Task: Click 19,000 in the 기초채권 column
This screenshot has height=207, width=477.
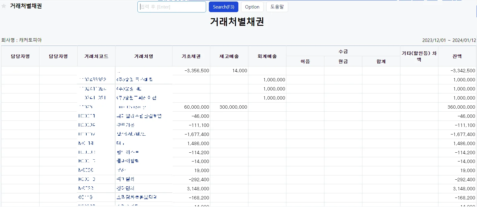Action: (x=202, y=170)
